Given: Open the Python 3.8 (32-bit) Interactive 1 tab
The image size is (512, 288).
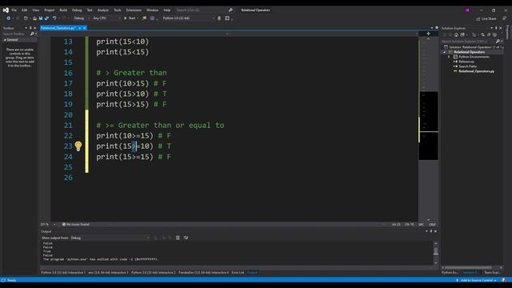Looking at the screenshot, I should pyautogui.click(x=63, y=272).
